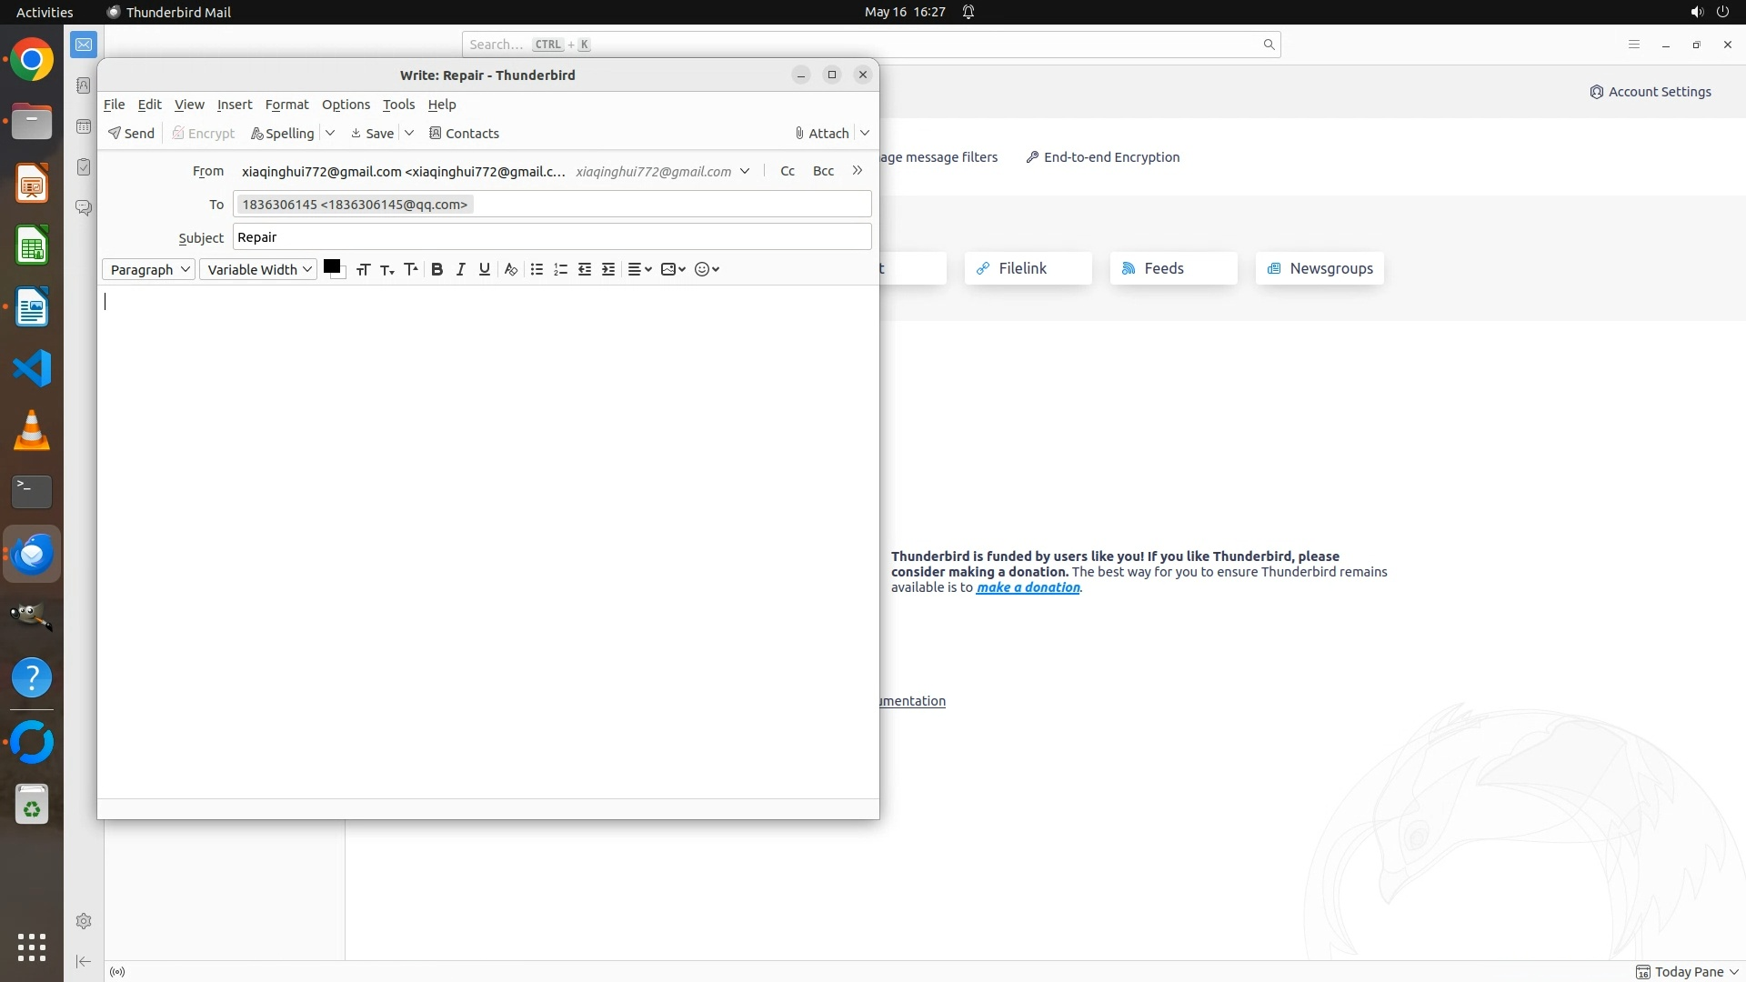Image resolution: width=1746 pixels, height=982 pixels.
Task: Expand the Spelling options arrow
Action: click(330, 133)
